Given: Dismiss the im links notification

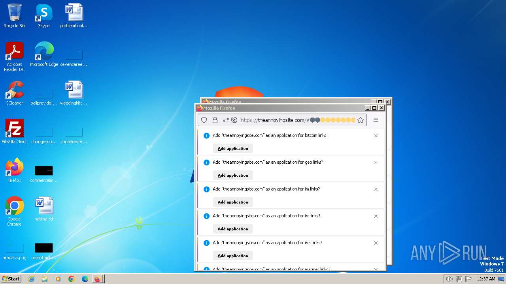Looking at the screenshot, I should click(376, 189).
